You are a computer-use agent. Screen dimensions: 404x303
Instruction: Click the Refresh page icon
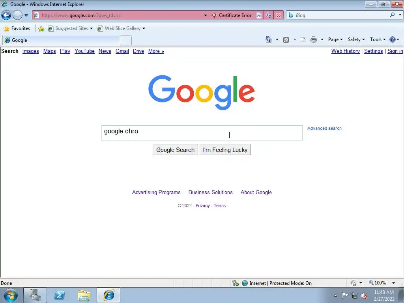pyautogui.click(x=268, y=15)
